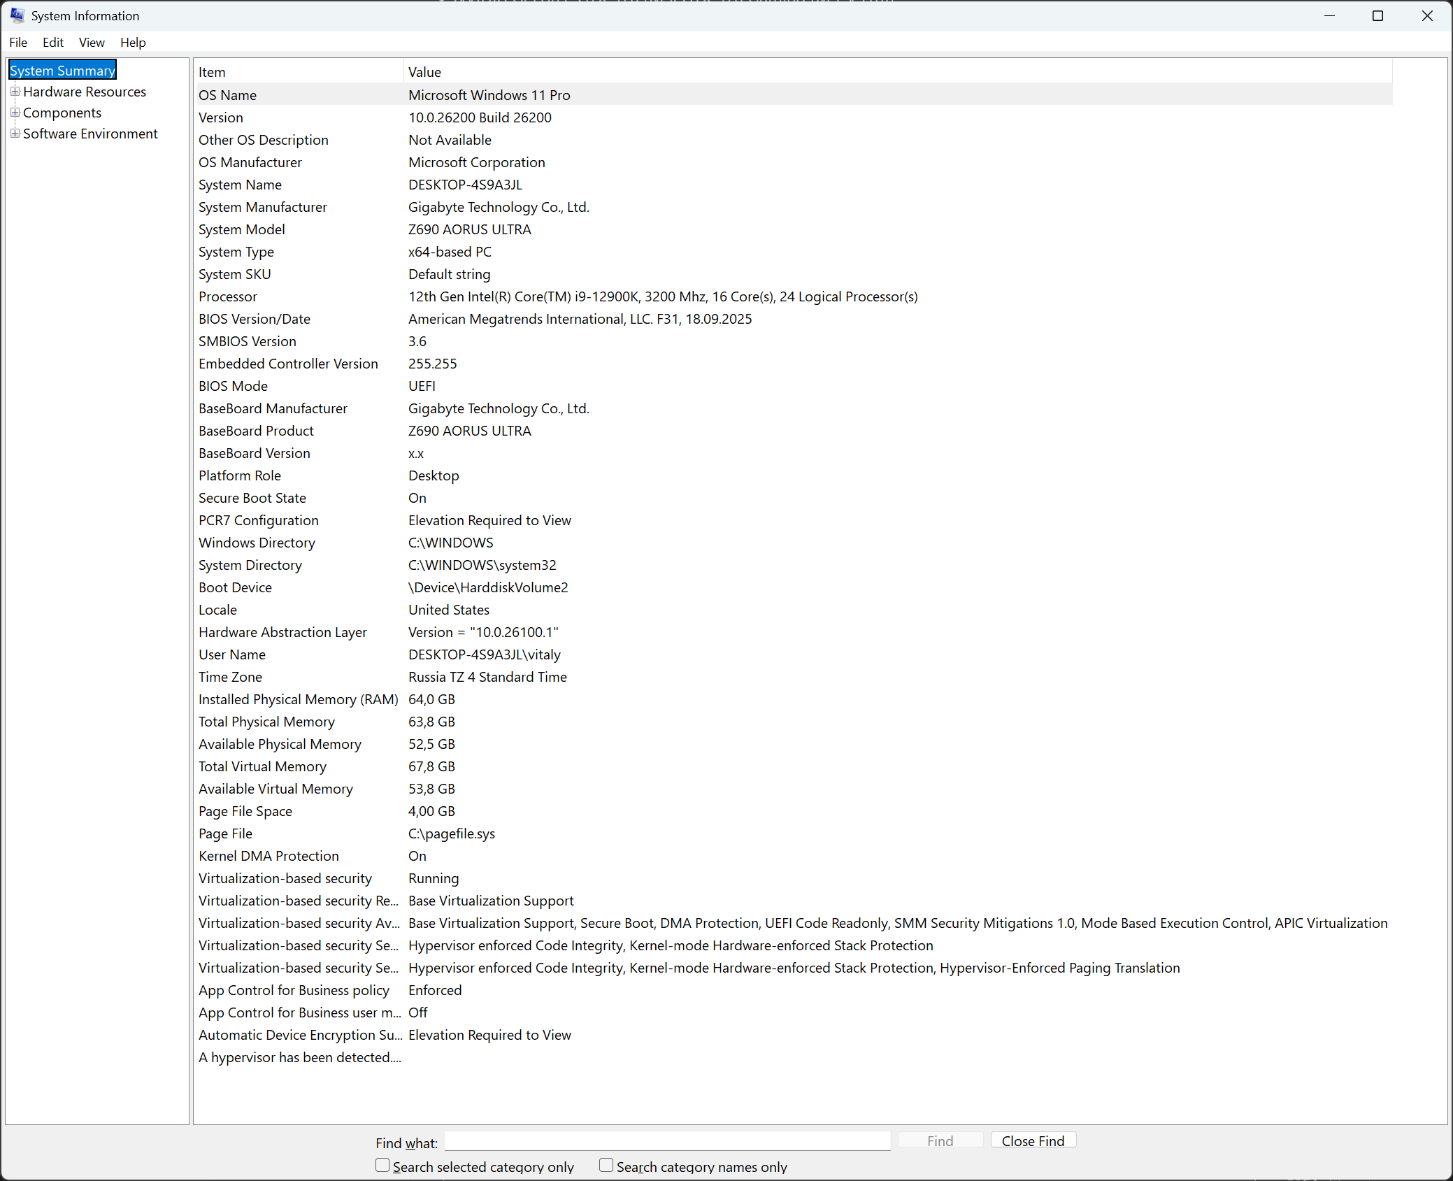The image size is (1453, 1181).
Task: Expand the Software Environment node
Action: coord(15,133)
